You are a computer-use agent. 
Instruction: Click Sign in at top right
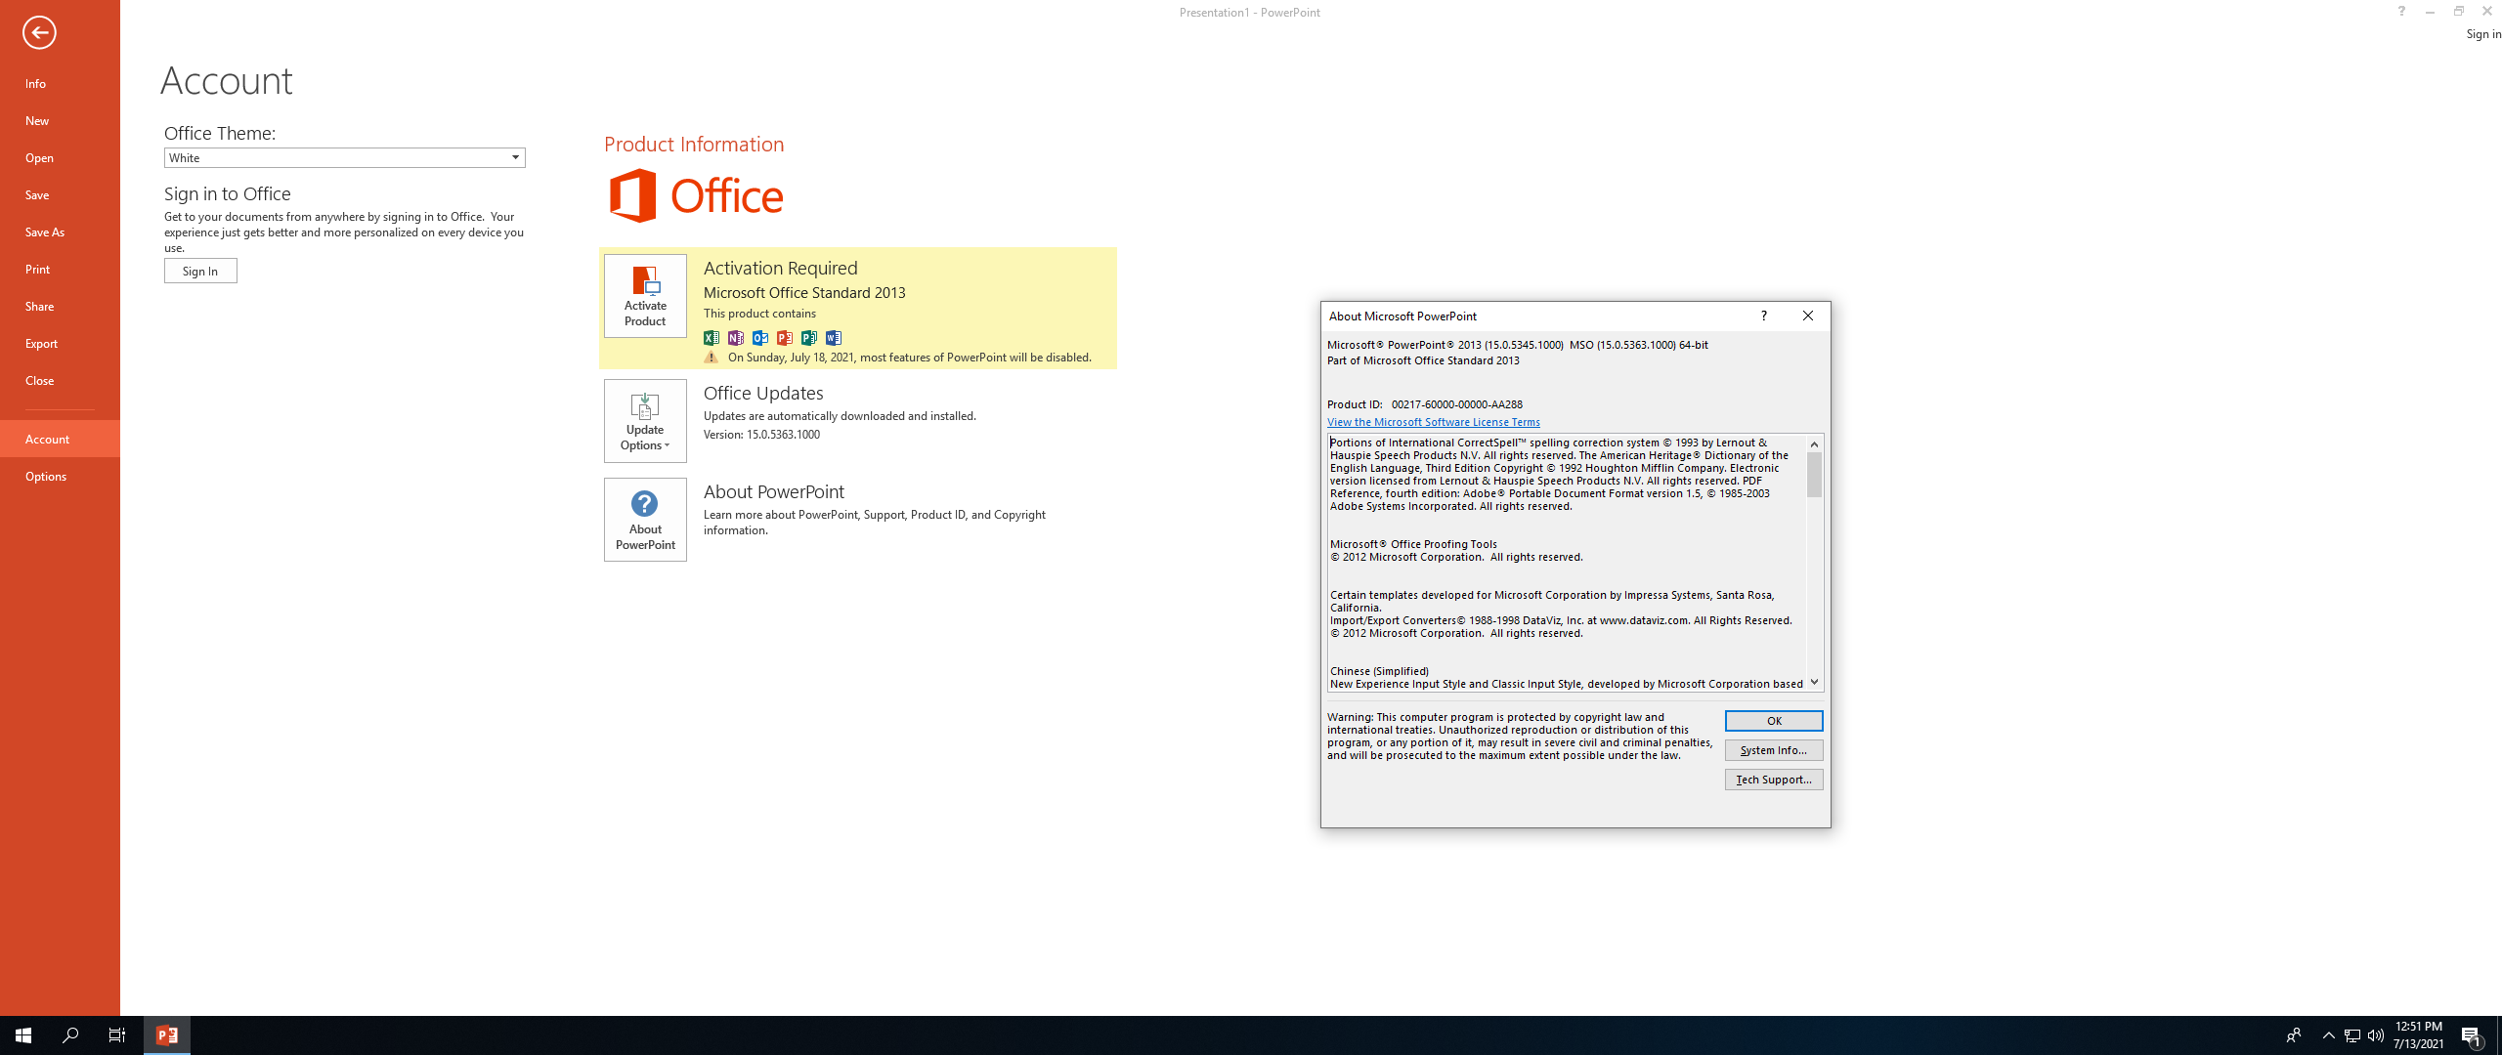(2483, 34)
